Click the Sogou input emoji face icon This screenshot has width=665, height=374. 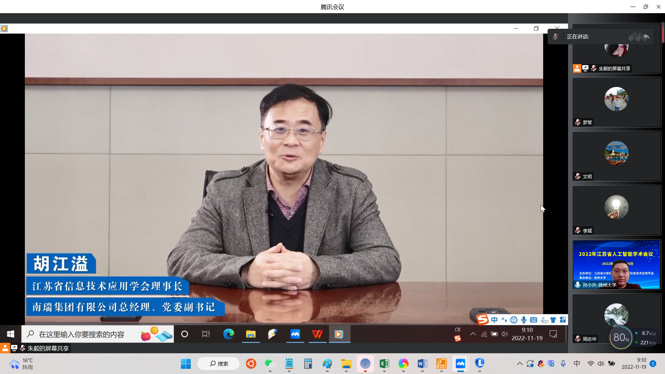point(514,320)
